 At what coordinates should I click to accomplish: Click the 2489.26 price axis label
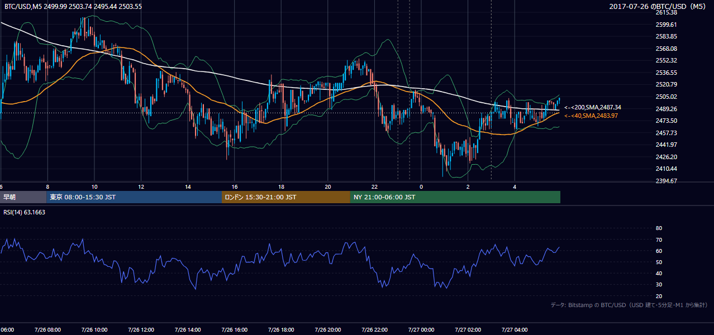coord(666,109)
